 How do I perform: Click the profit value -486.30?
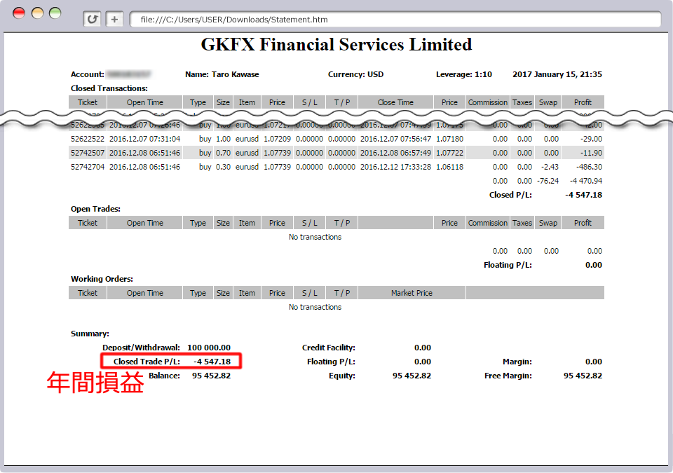point(589,167)
